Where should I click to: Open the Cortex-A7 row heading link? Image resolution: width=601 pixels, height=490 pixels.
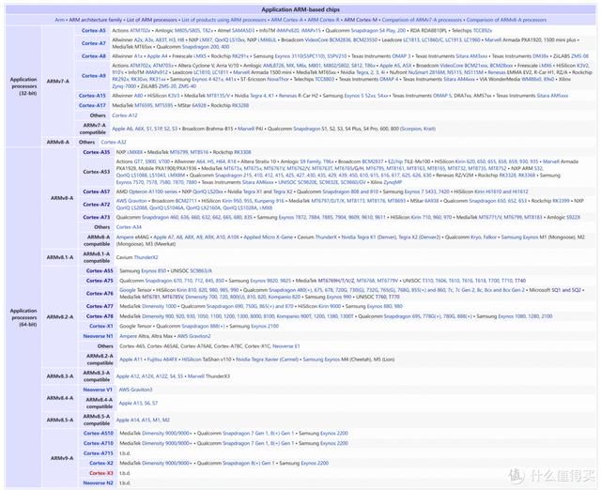[94, 43]
